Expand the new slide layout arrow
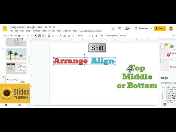 click(x=8, y=36)
